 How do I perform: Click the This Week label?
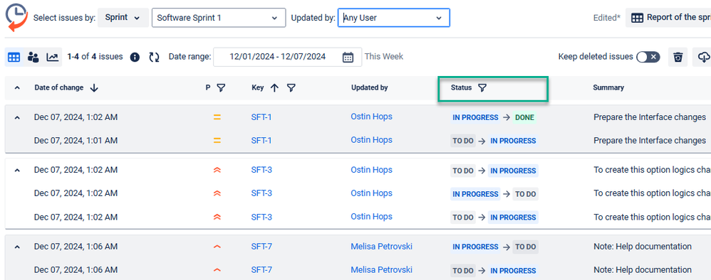click(x=383, y=57)
